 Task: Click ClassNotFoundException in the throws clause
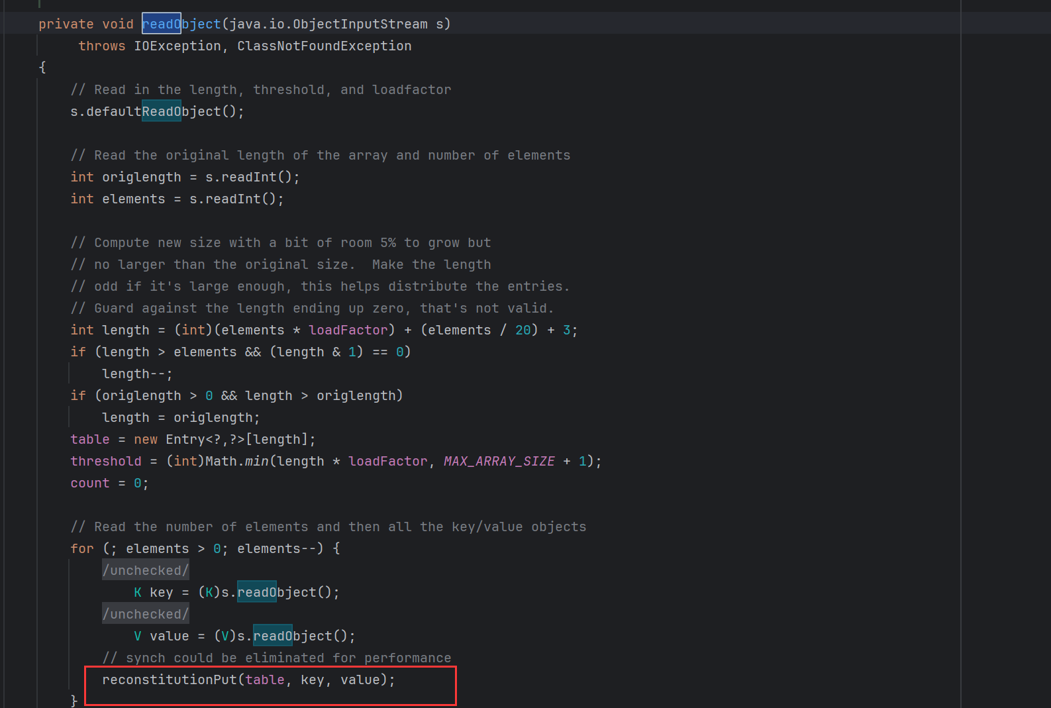325,46
